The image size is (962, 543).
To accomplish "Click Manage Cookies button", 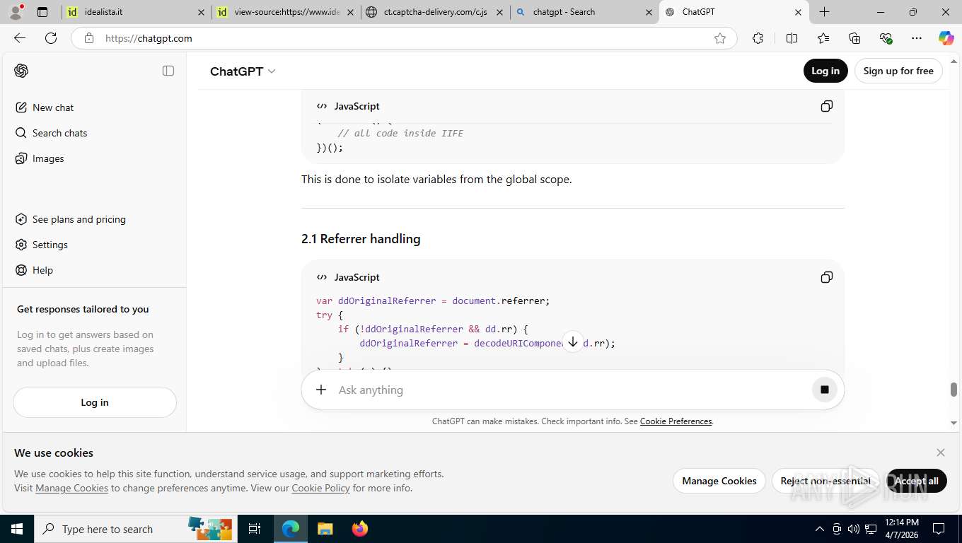I will [719, 481].
